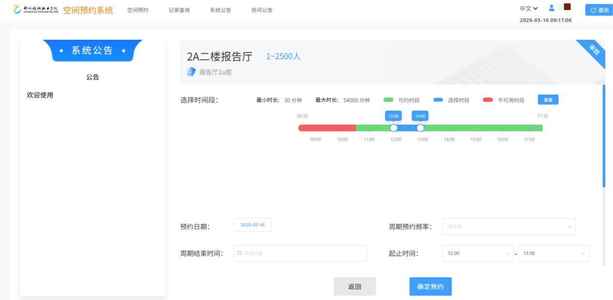This screenshot has height=300, width=613.
Task: Click the 确定预约 confirm button
Action: coord(430,286)
